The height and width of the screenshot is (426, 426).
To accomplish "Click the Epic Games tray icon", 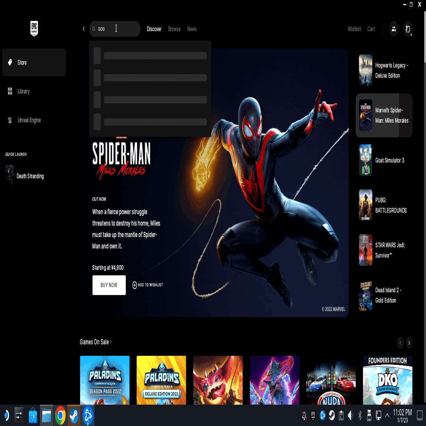I will [x=313, y=415].
